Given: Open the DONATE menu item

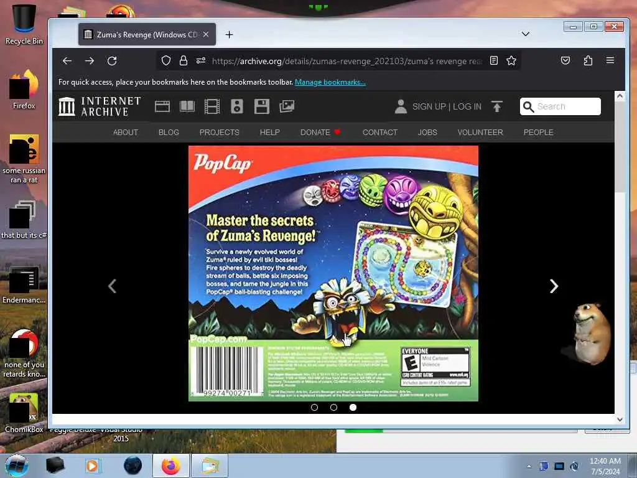Looking at the screenshot, I should pyautogui.click(x=320, y=133).
